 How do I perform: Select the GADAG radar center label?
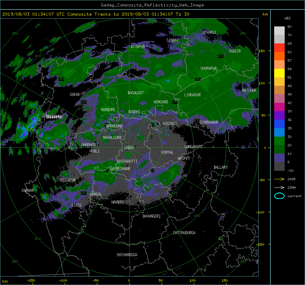coord(129,148)
